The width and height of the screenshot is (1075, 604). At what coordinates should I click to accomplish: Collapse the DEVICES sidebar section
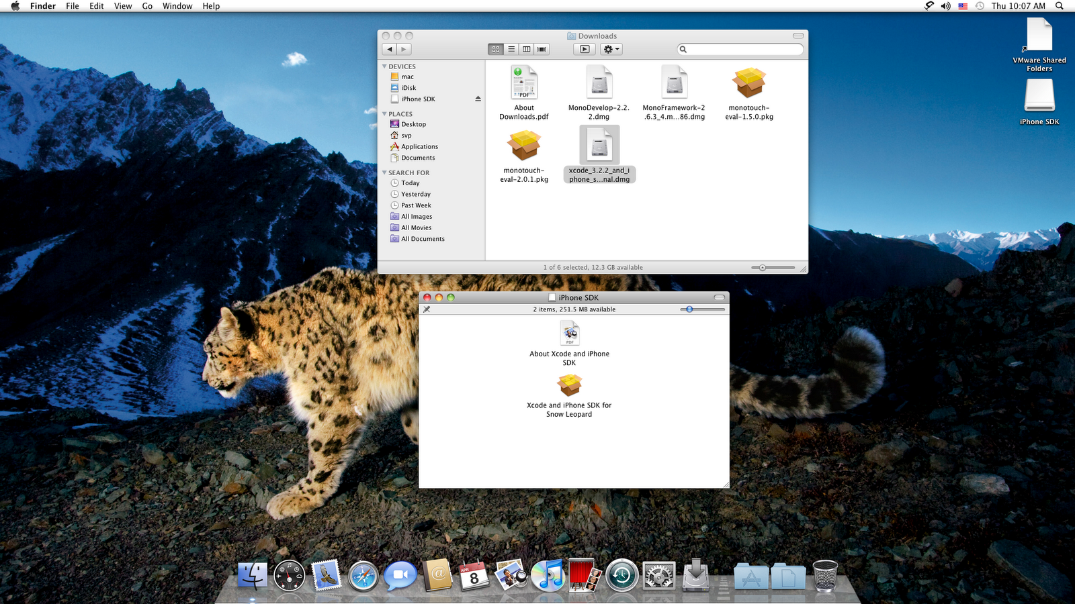384,66
